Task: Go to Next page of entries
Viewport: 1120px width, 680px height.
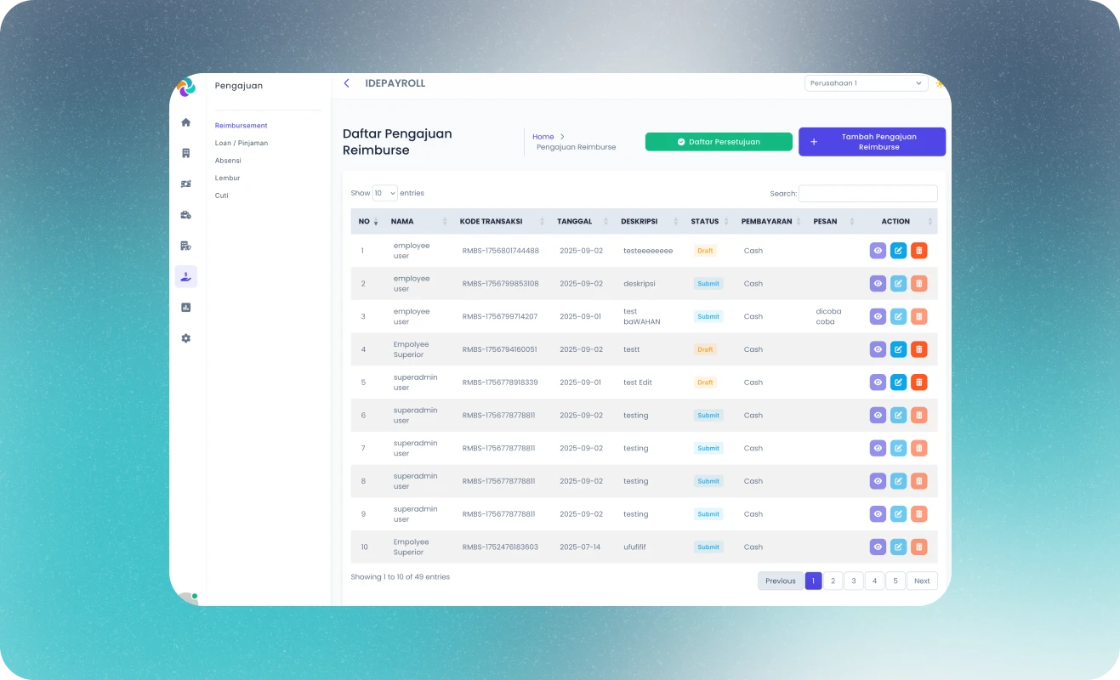Action: click(x=922, y=581)
